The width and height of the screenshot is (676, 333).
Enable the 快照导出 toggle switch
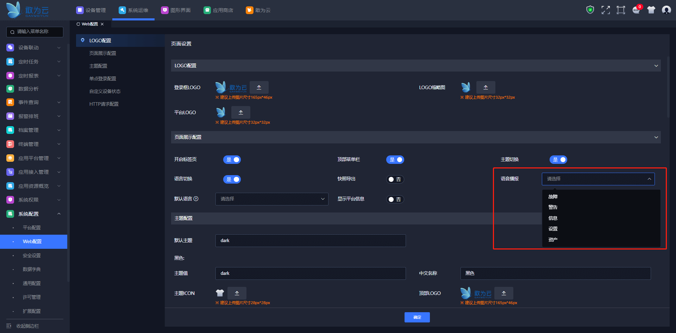pos(395,179)
